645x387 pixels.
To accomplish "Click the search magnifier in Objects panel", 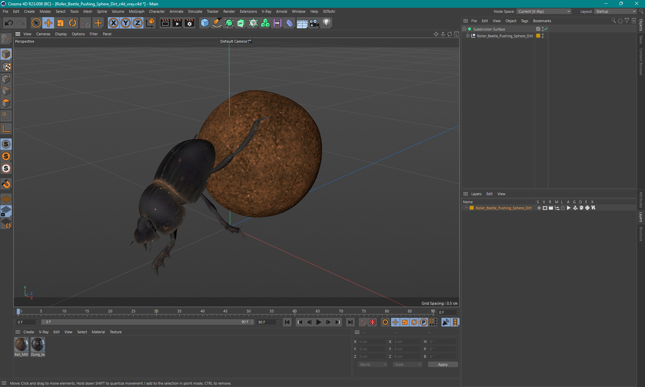I will coord(614,21).
